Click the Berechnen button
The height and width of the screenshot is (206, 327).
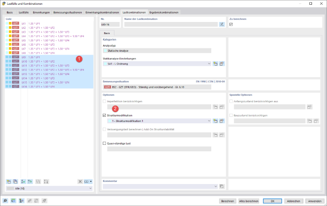point(228,201)
